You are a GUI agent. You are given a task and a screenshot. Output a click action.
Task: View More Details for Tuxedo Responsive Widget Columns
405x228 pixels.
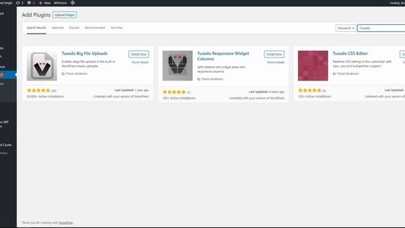click(x=276, y=62)
